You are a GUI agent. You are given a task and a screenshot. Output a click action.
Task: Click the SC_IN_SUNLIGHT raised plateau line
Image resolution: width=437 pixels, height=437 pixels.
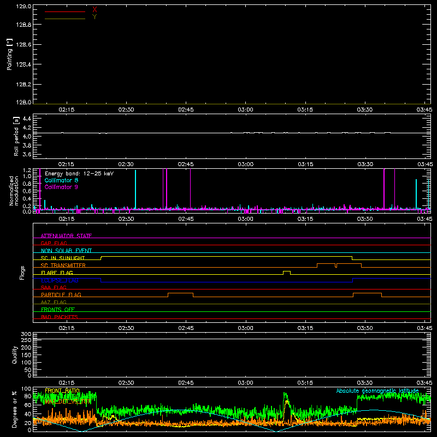(226, 256)
